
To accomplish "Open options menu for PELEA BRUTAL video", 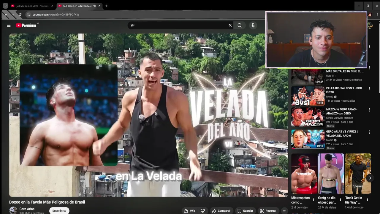I will tap(369, 89).
